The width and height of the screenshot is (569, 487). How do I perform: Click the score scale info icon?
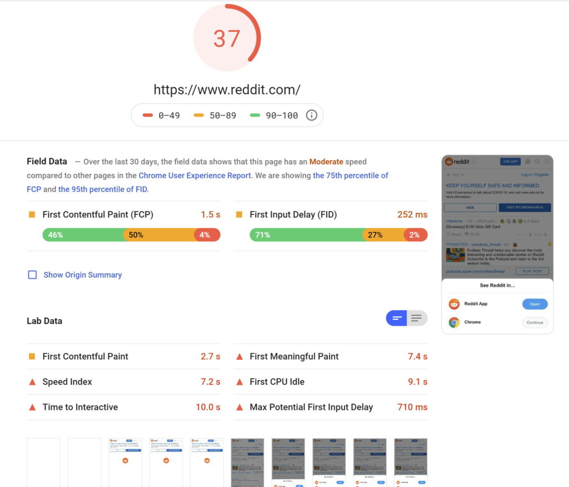(311, 116)
